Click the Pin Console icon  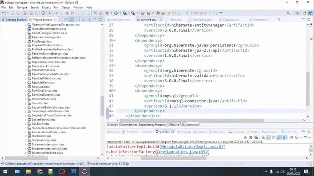[x=291, y=137]
